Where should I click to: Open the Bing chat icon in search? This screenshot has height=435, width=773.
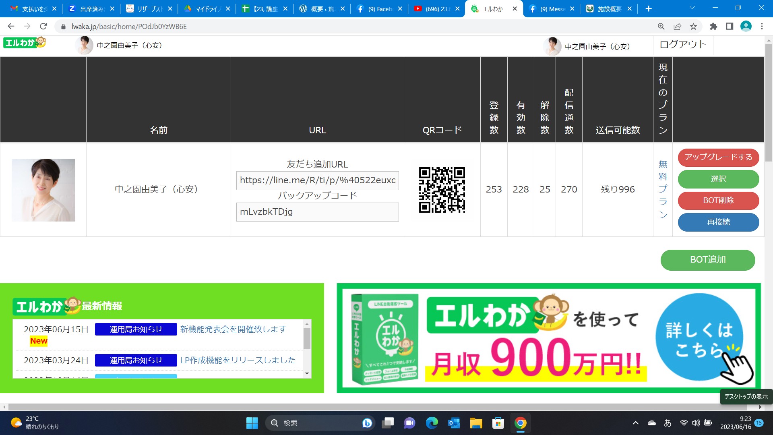(x=367, y=423)
